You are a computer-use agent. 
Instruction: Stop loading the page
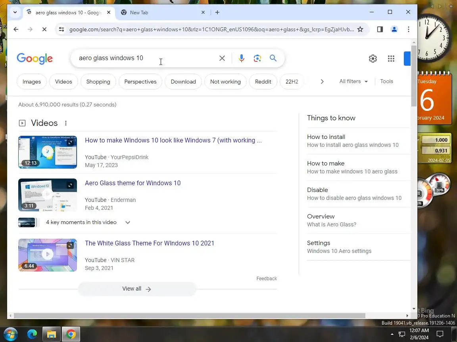coord(44,29)
